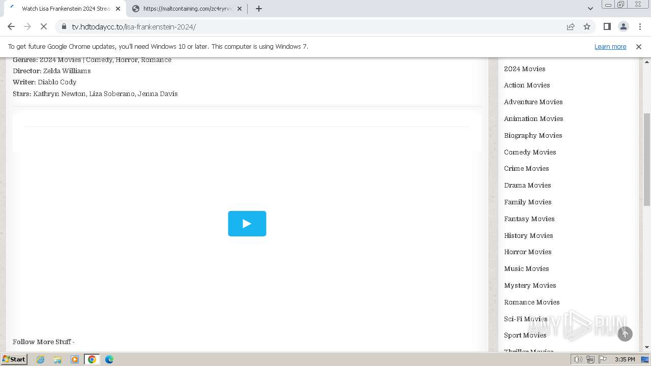This screenshot has height=366, width=651.
Task: Open the Windows Start menu
Action: (x=14, y=359)
